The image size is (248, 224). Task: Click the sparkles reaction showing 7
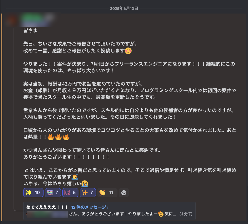88,193
